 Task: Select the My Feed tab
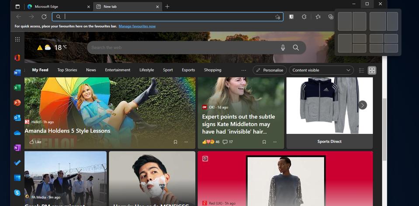(x=40, y=70)
